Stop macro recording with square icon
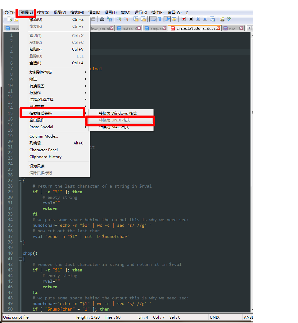Screen dimensions: 298x323 click(x=191, y=19)
